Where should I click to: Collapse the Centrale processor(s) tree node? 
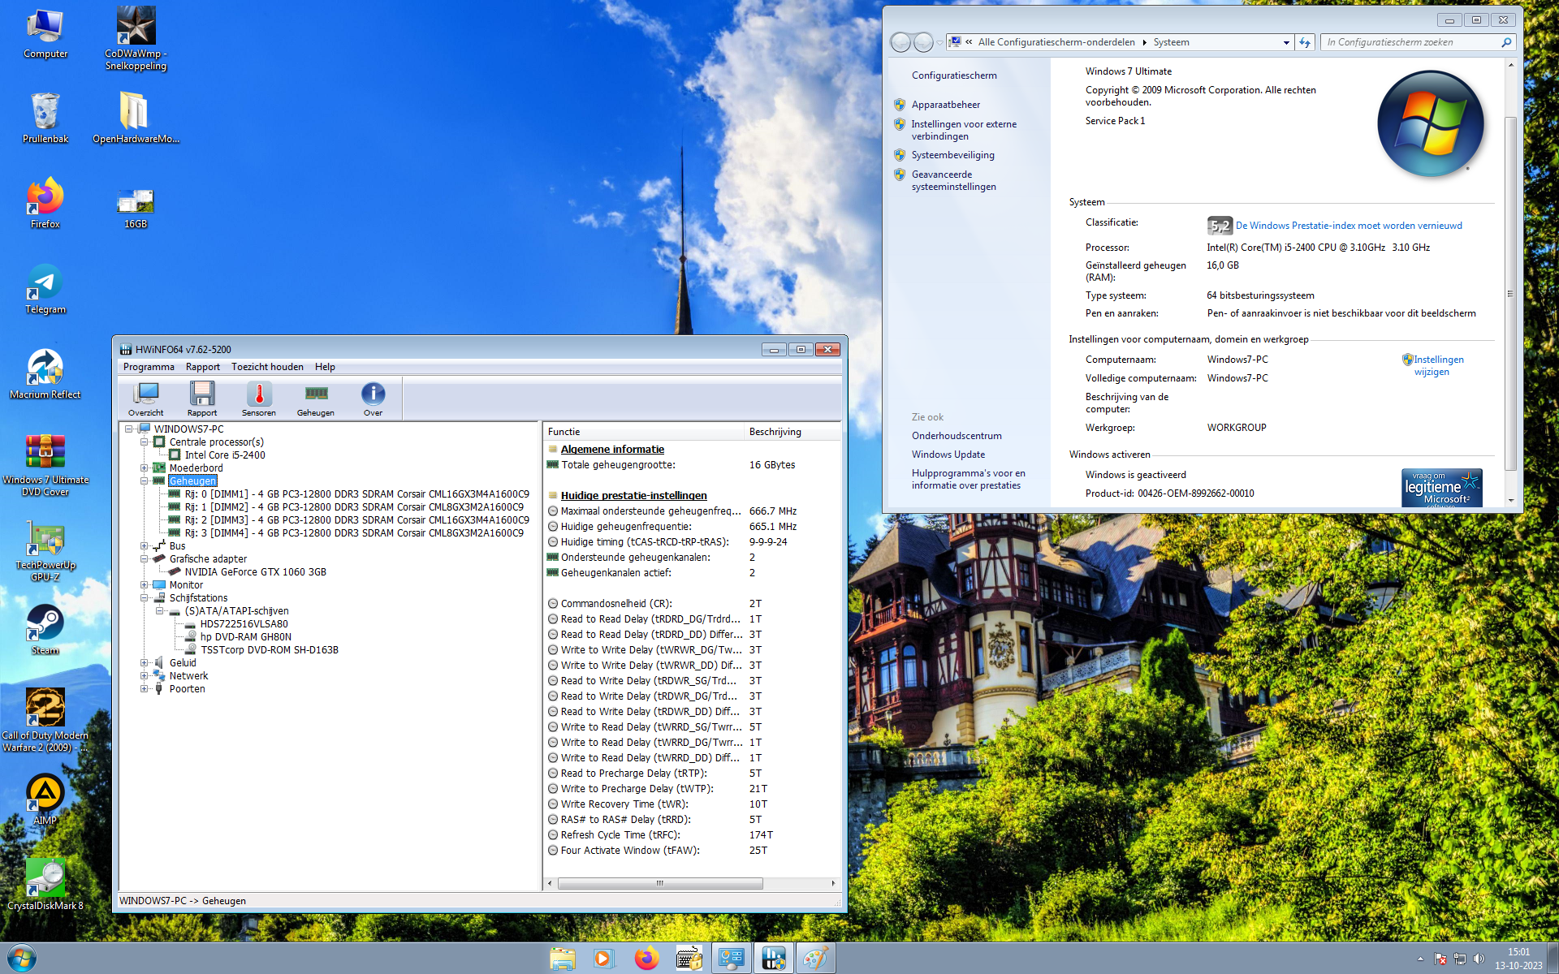coord(144,442)
